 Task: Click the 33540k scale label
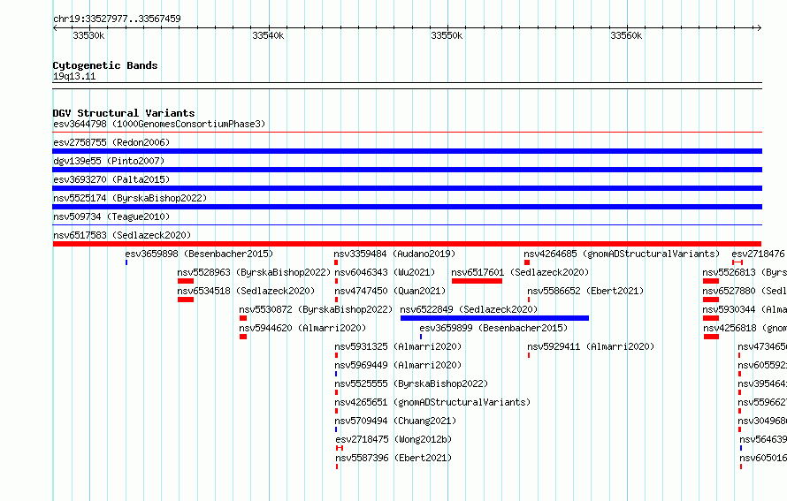pos(268,35)
